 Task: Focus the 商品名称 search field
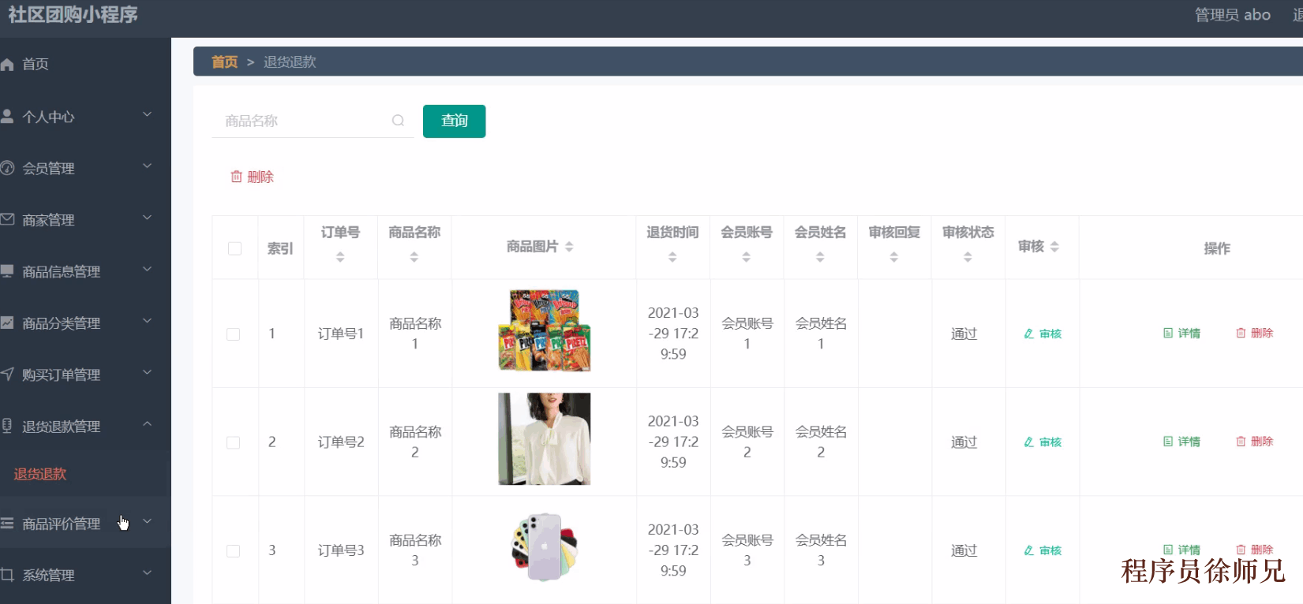point(313,121)
